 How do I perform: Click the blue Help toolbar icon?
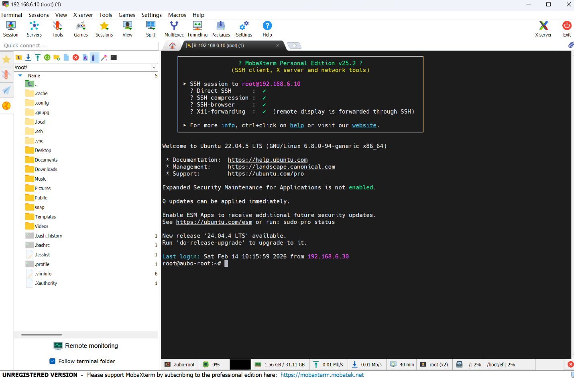click(x=267, y=29)
